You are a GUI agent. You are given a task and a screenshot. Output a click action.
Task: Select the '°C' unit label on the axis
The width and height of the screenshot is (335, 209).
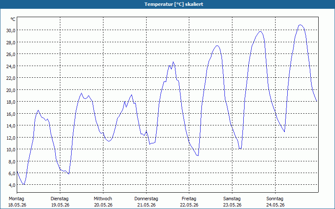point(13,19)
